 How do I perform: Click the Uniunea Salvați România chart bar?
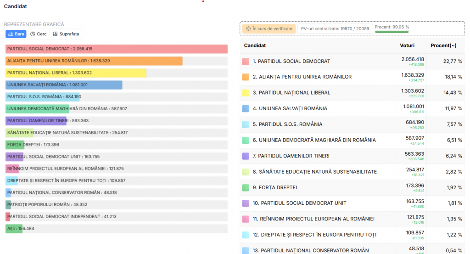[x=64, y=85]
